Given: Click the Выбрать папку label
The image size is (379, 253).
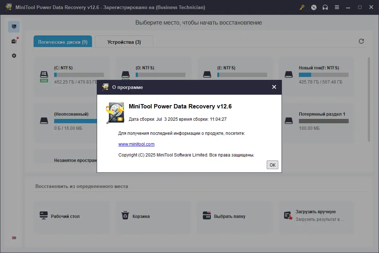Looking at the screenshot, I should point(230,216).
